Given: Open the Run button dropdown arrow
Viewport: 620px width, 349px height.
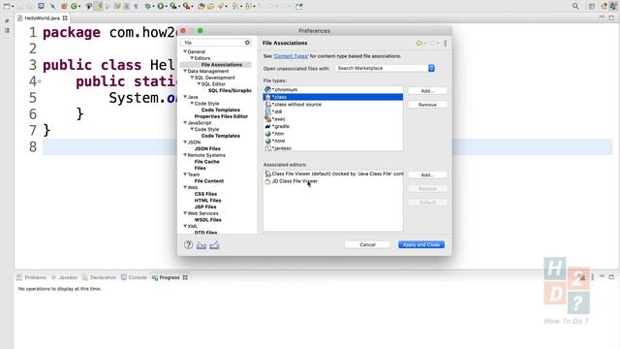Looking at the screenshot, I should click(x=167, y=7).
